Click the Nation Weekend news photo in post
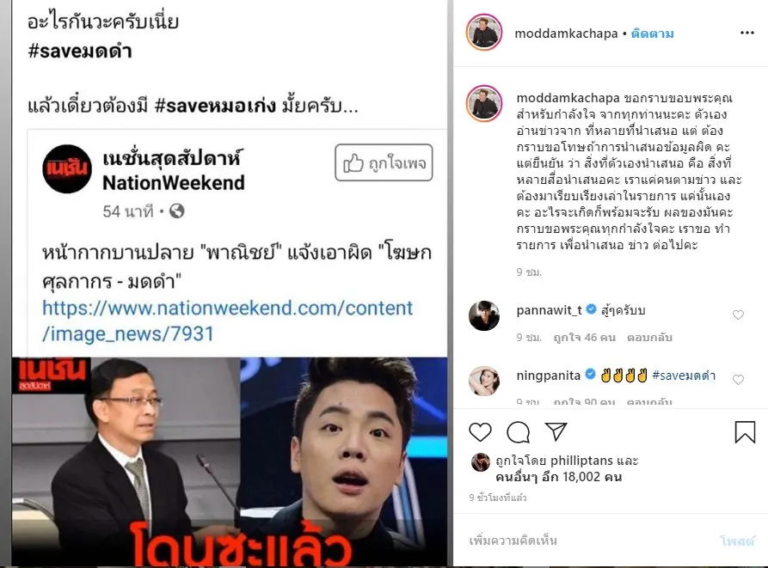 click(230, 461)
